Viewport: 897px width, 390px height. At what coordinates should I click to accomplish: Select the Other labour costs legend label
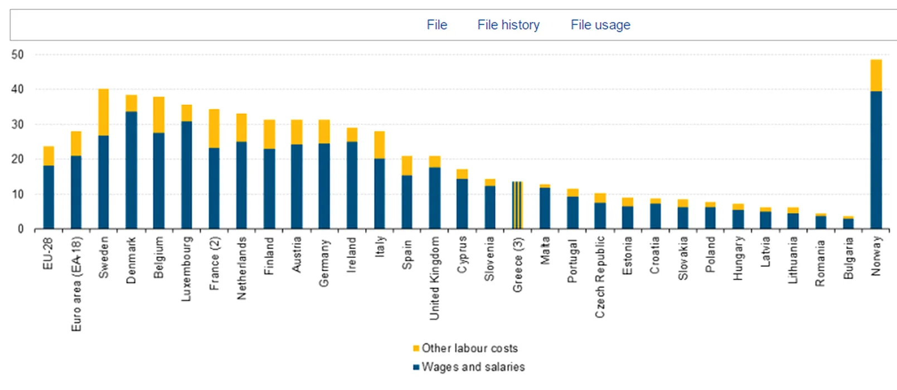tap(469, 348)
